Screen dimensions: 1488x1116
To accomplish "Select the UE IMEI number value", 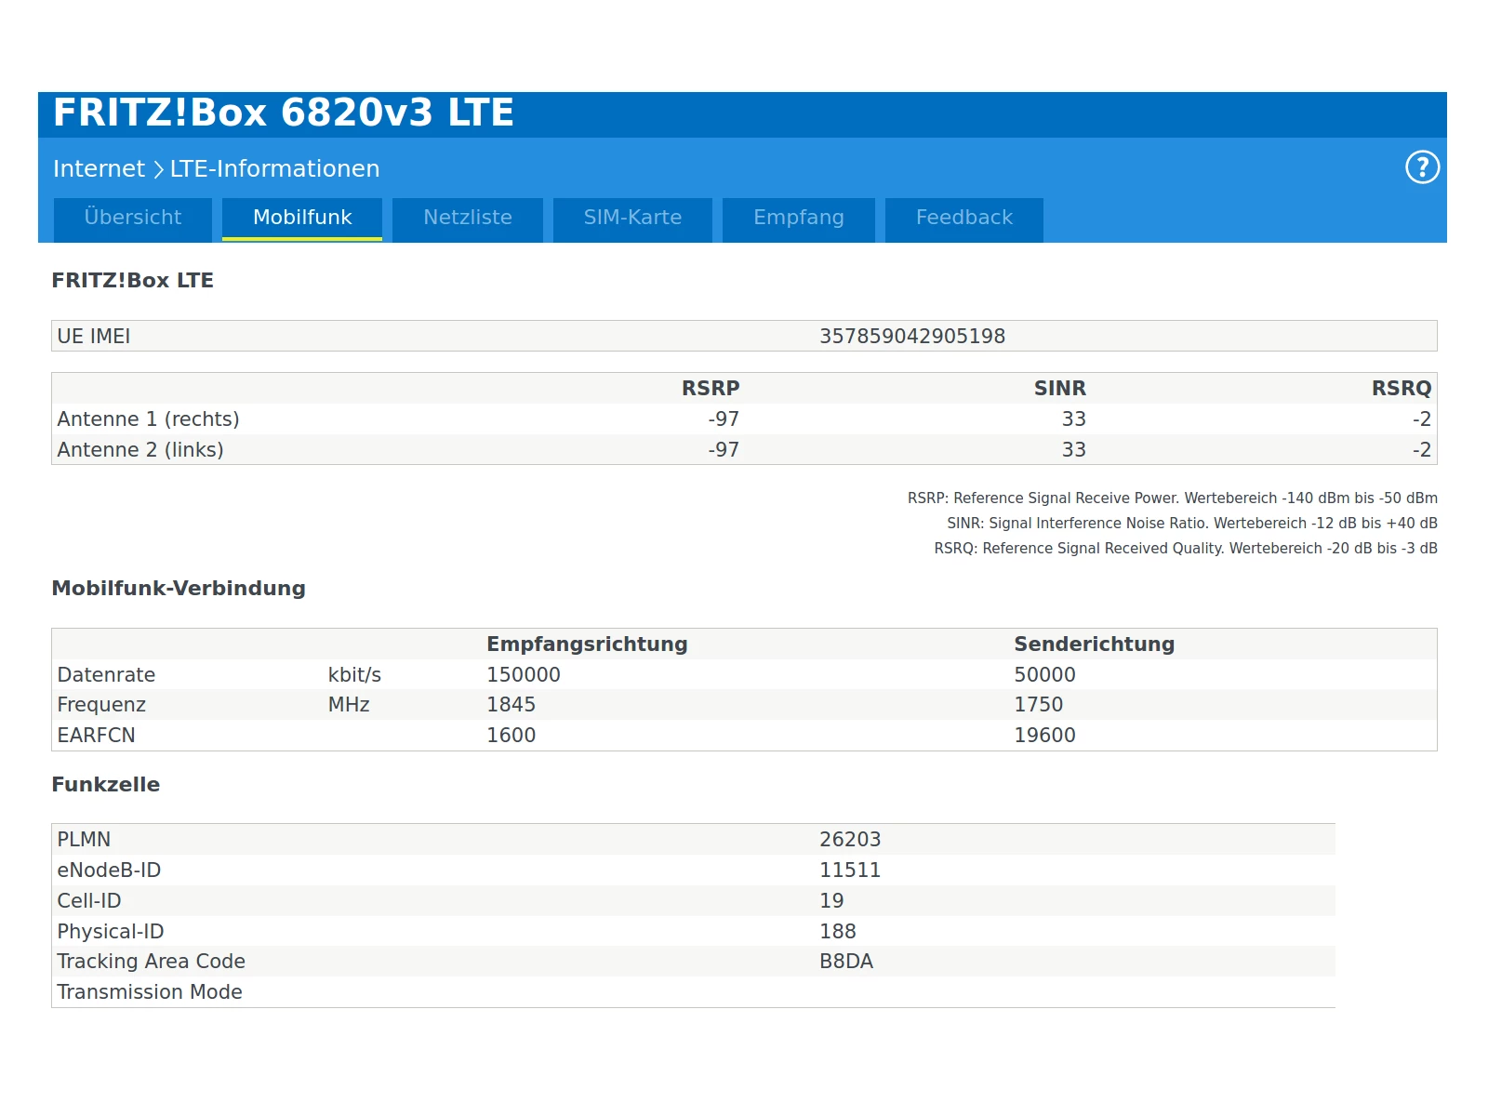I will pos(912,337).
